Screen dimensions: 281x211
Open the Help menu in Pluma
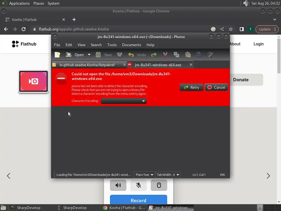(x=150, y=45)
